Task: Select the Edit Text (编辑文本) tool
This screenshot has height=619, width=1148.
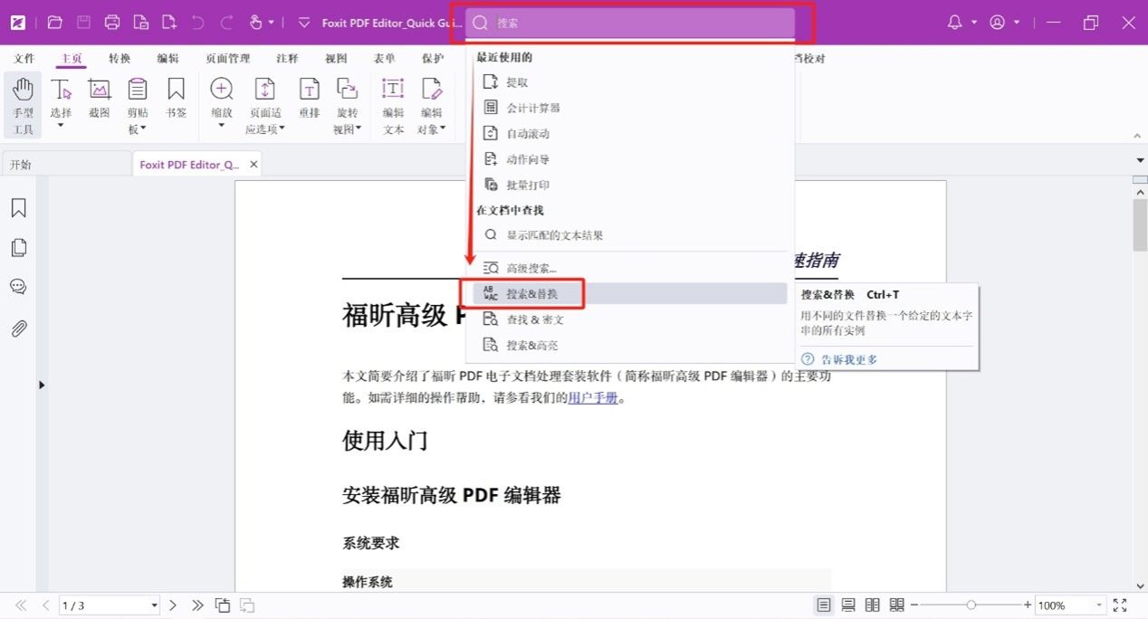Action: [x=393, y=104]
